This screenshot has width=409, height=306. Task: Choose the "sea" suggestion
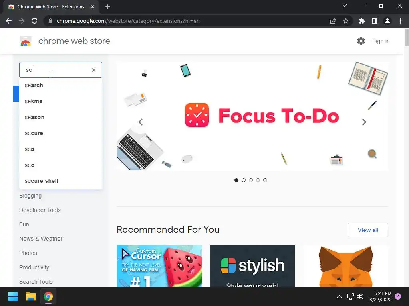point(61,149)
